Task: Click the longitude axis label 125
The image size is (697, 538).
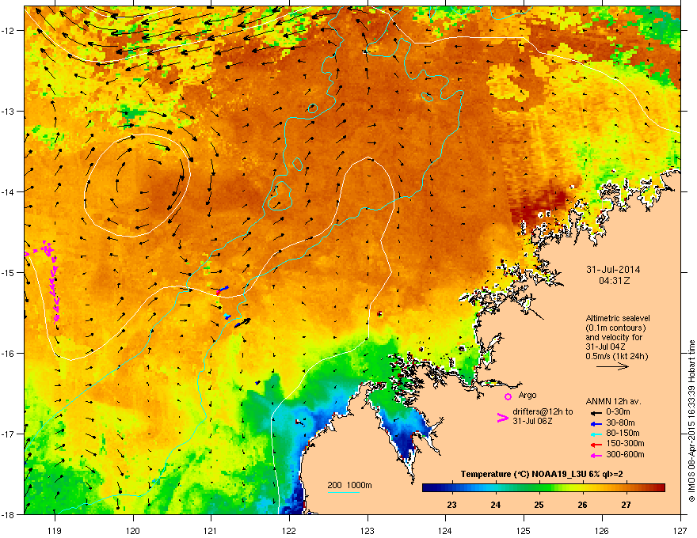Action: coord(524,530)
